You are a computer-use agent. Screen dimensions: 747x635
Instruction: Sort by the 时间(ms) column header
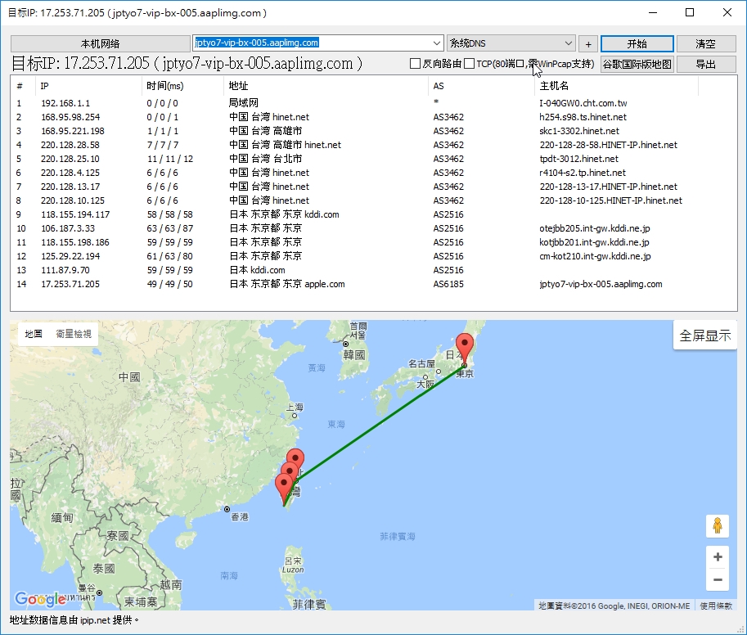[x=183, y=86]
